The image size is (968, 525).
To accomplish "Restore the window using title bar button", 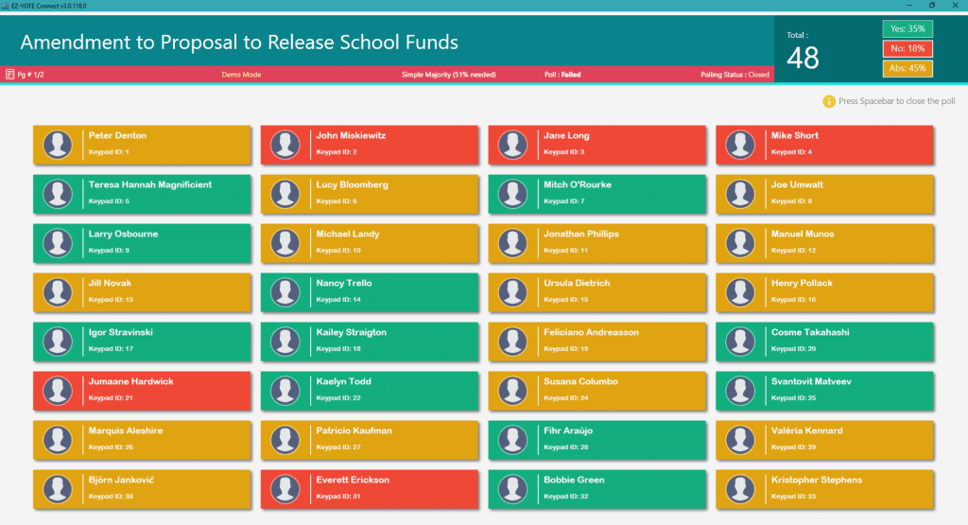I will pyautogui.click(x=931, y=5).
